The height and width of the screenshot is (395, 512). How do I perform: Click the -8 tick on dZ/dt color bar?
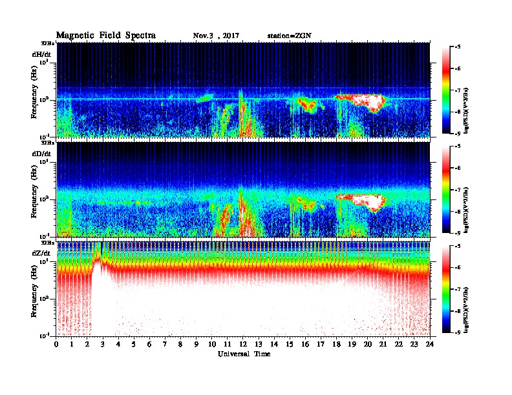coord(458,311)
